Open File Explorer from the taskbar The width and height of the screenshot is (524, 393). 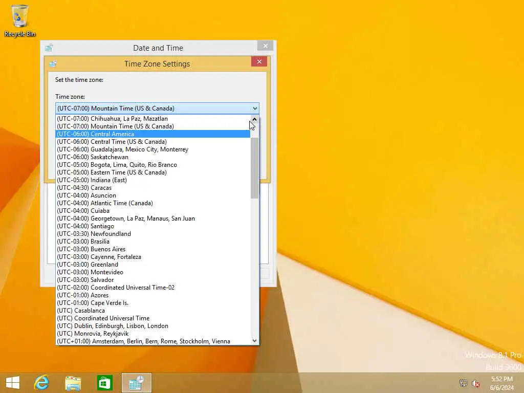coord(73,383)
